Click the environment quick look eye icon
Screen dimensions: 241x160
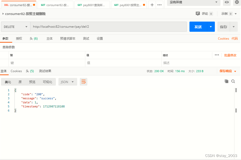click(x=227, y=2)
